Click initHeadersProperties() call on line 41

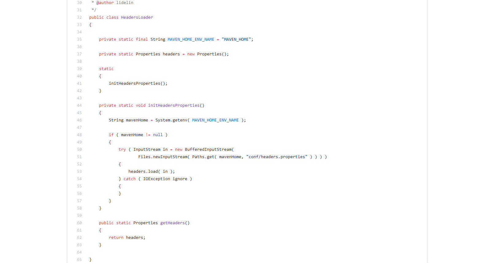click(x=137, y=83)
